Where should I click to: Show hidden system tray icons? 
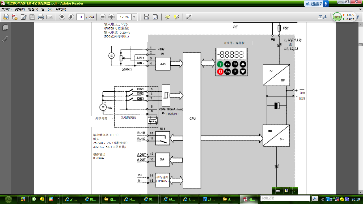tap(323, 199)
